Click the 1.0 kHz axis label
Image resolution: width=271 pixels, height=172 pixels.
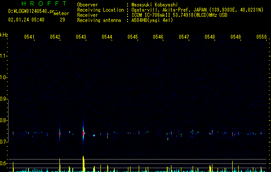point(3,77)
